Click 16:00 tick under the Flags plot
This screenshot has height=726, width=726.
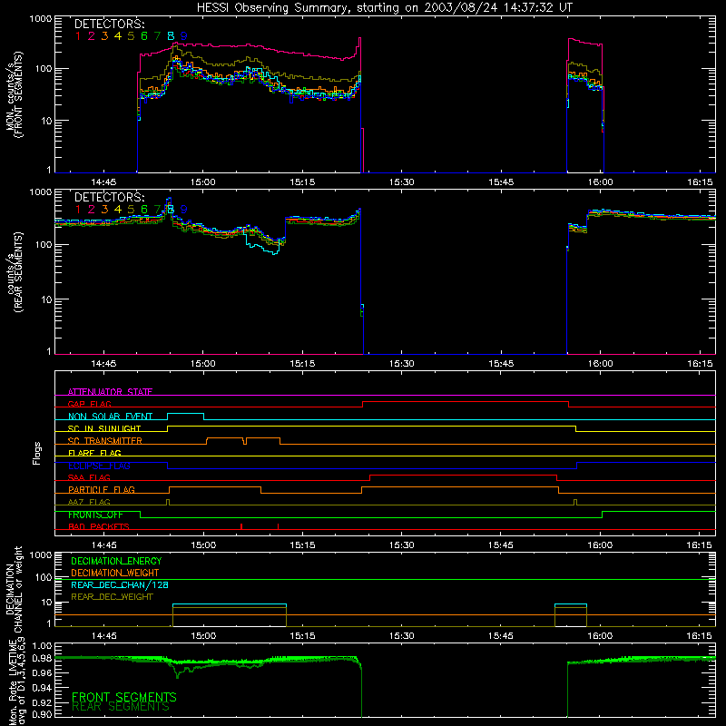[x=600, y=545]
